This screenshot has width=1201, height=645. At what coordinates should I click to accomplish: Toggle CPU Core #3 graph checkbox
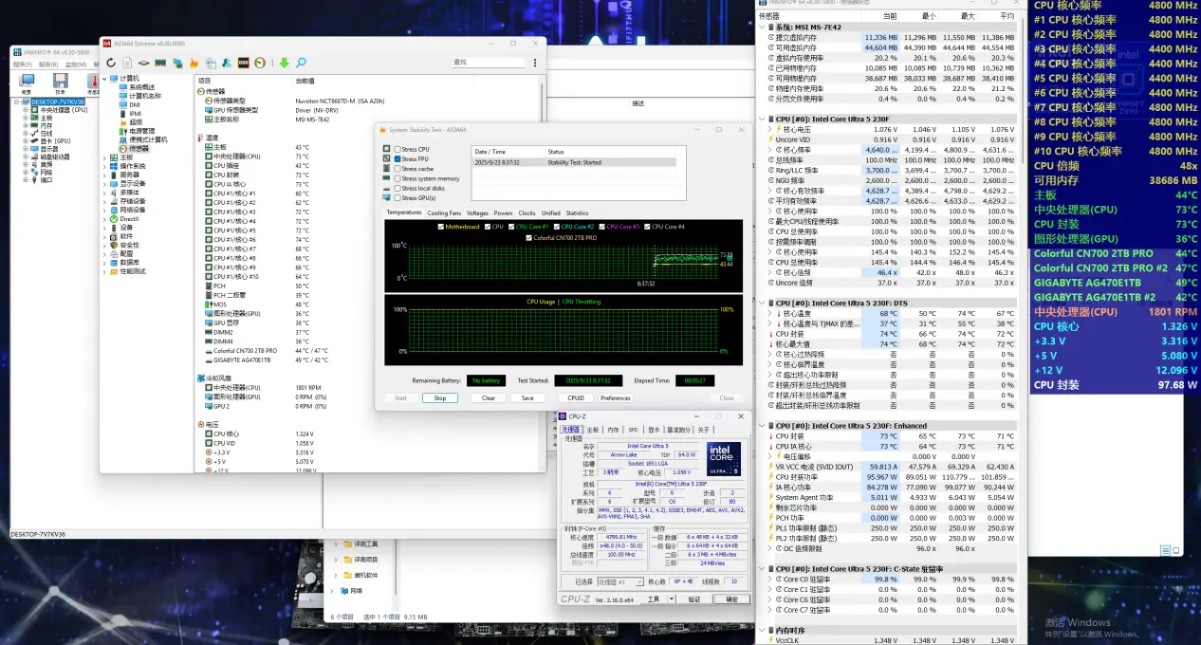(x=601, y=227)
